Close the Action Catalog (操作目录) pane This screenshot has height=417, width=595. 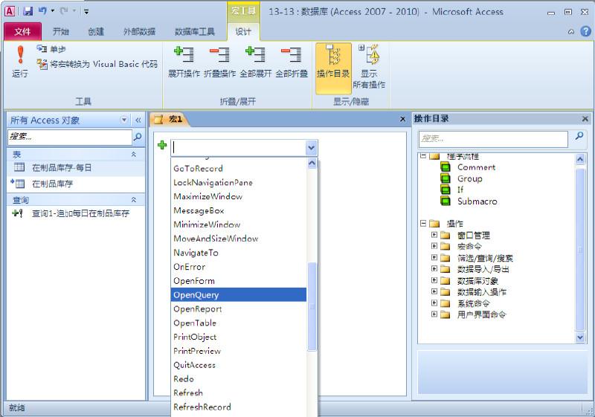585,119
